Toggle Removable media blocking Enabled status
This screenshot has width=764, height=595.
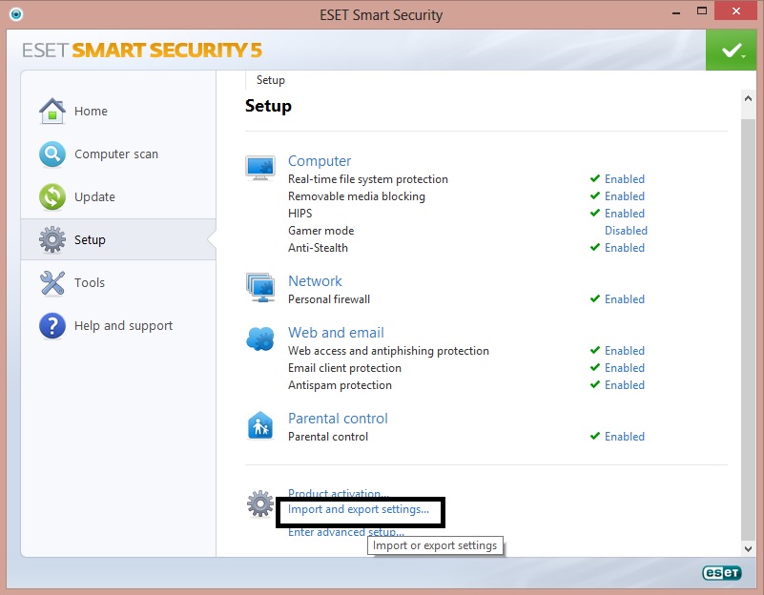click(624, 196)
